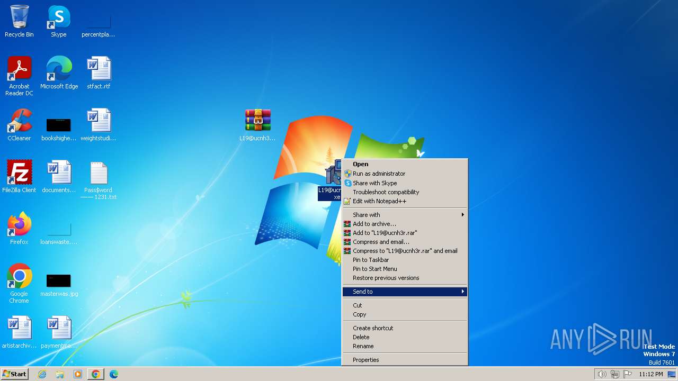Screen dimensions: 678x381
Task: Open Action Center flag tray icon
Action: pos(628,374)
